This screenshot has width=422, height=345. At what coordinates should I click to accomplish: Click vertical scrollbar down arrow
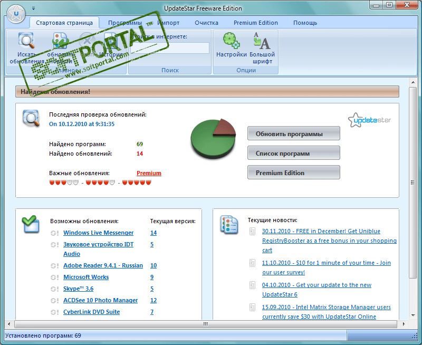(413, 315)
